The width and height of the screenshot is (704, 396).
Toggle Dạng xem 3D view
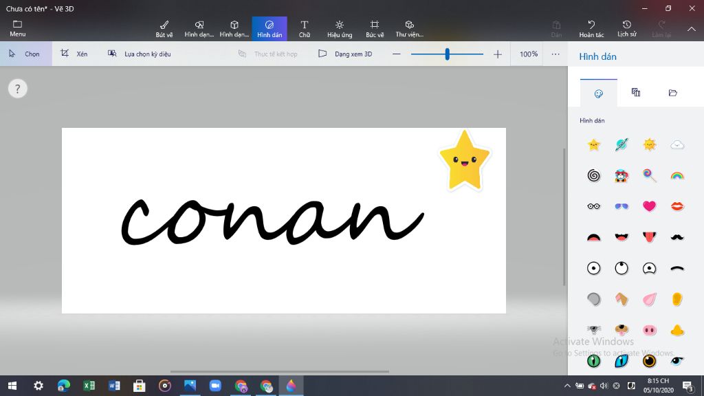point(345,54)
